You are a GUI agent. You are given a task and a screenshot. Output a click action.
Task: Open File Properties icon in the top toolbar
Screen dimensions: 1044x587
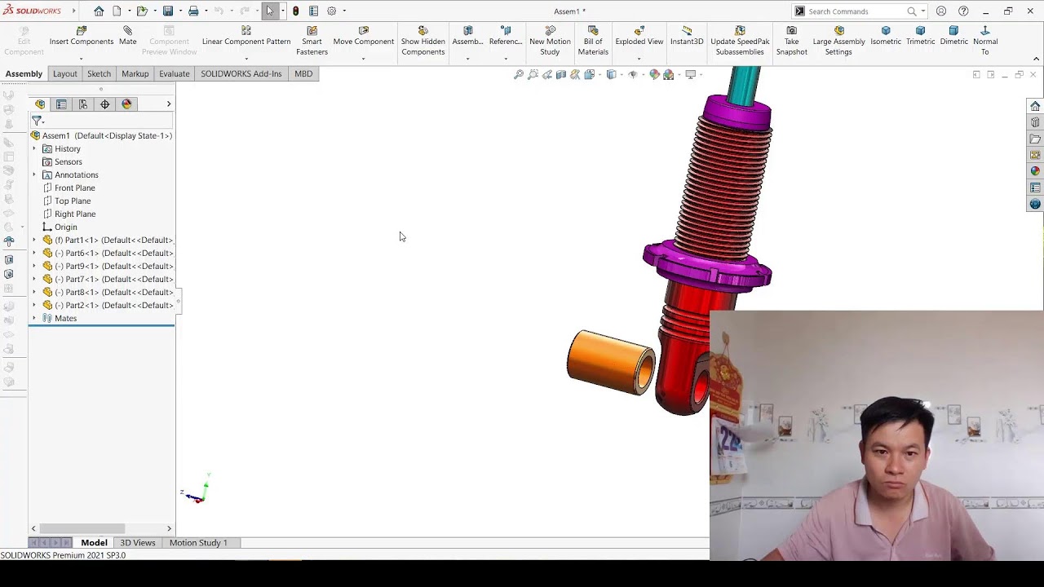[313, 11]
